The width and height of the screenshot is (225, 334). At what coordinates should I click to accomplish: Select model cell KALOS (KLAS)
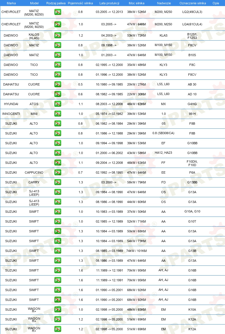34,36
